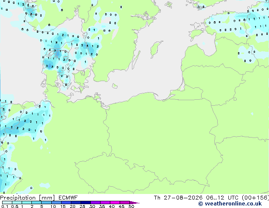The height and width of the screenshot is (208, 269).
Task: Click the 'Th 27-08-2026 06..12 UTC' timestamp
Action: pos(196,198)
